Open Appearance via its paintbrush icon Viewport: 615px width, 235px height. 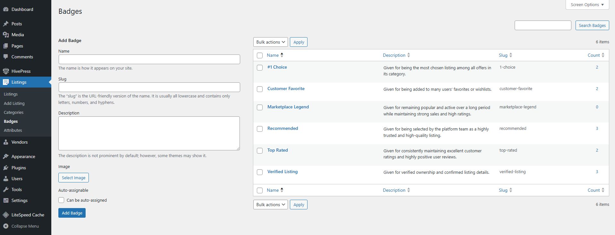click(x=6, y=156)
